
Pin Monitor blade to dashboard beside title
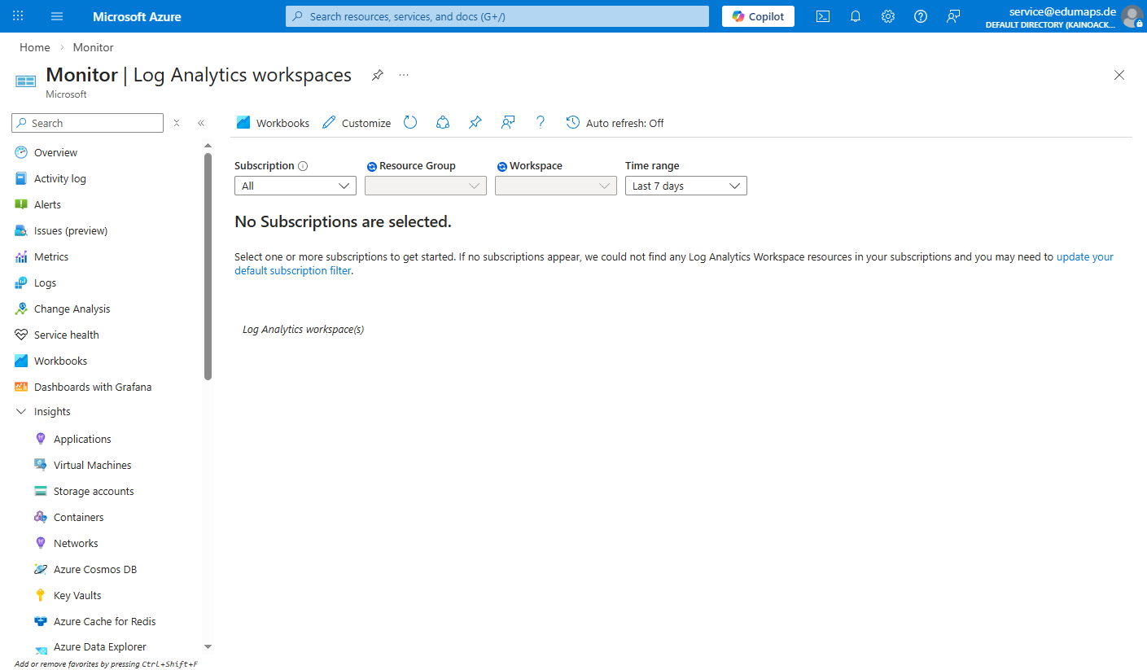click(x=378, y=75)
